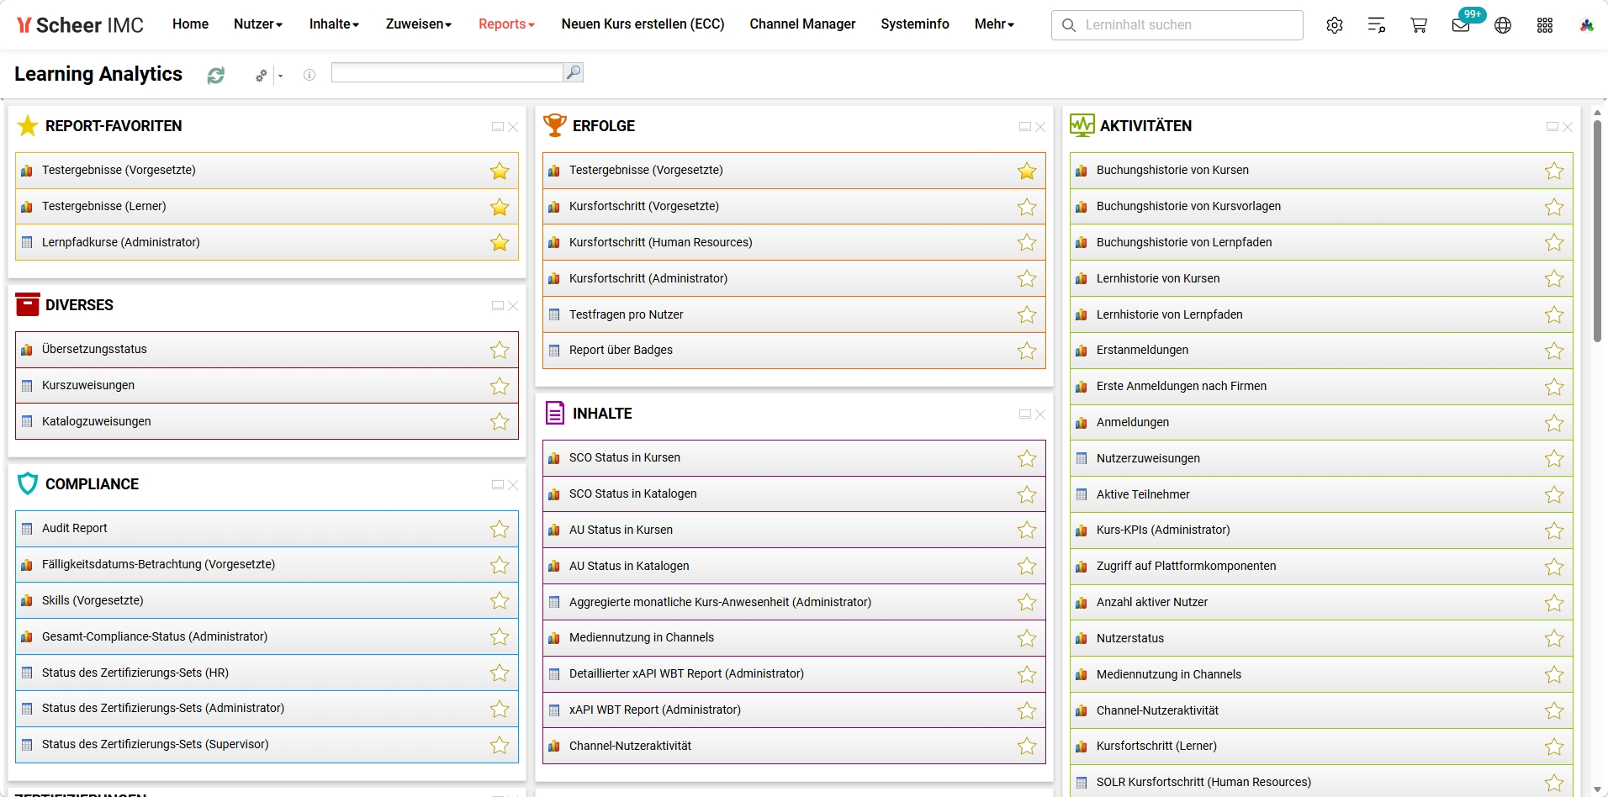This screenshot has height=797, width=1608.
Task: Open Neuen Kurs erstellen (ECC)
Action: click(643, 24)
